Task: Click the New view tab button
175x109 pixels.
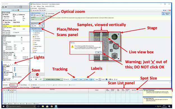Action: pyautogui.click(x=42, y=10)
